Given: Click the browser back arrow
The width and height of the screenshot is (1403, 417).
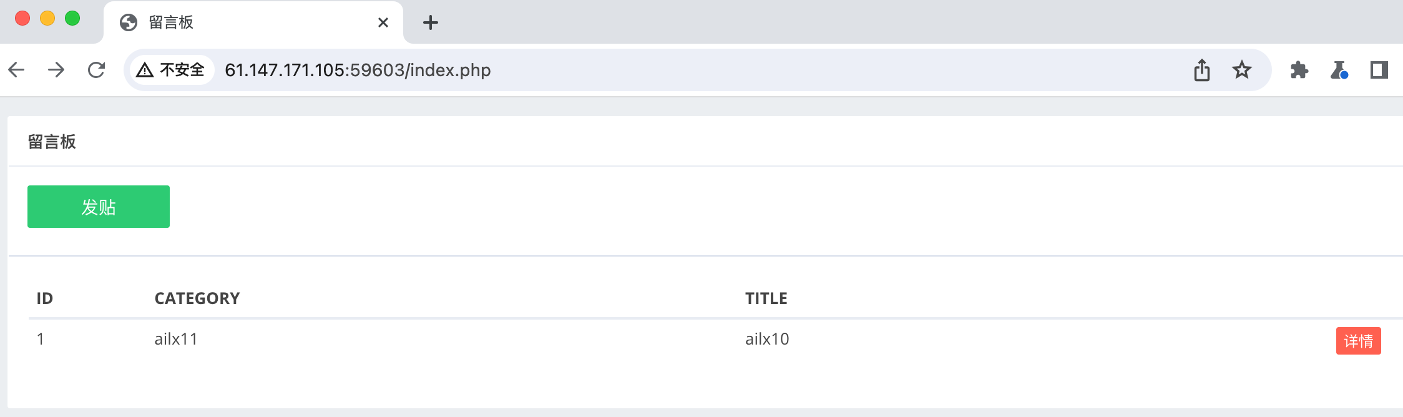Looking at the screenshot, I should 17,70.
